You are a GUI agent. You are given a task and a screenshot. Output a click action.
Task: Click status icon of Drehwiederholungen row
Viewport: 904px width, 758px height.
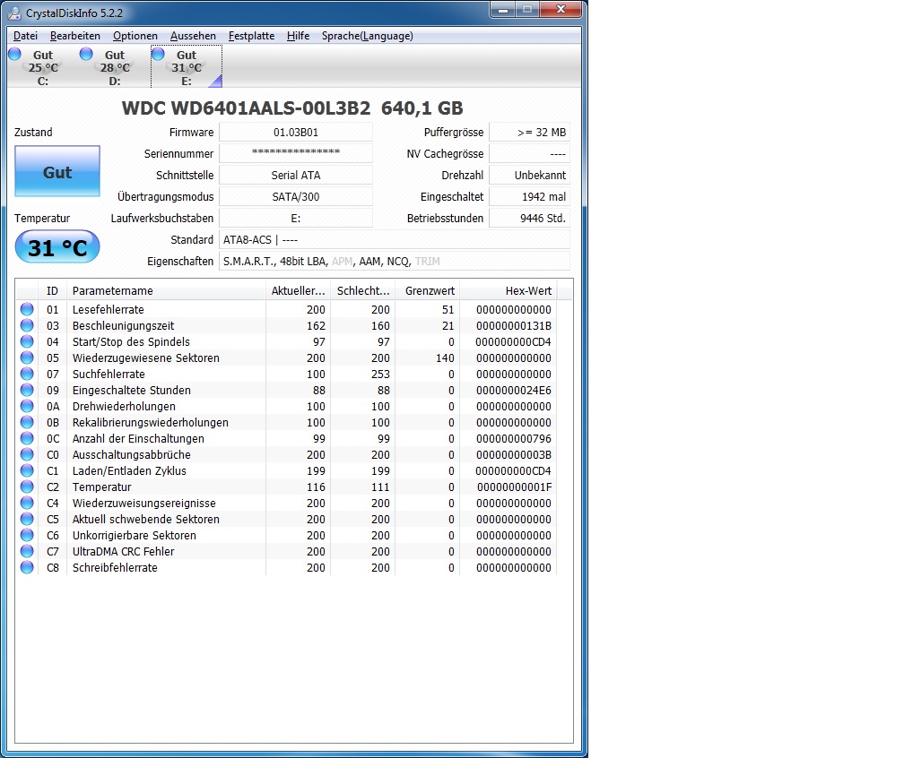pos(27,406)
